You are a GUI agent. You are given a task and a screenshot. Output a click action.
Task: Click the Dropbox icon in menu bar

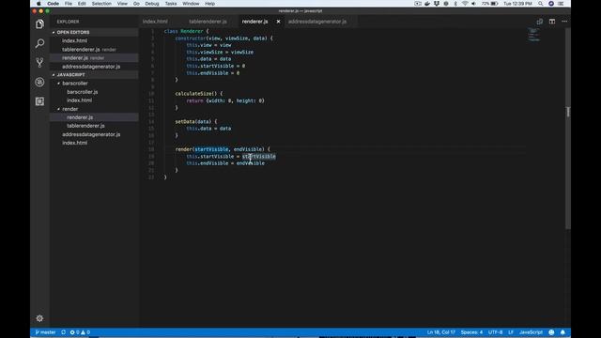coord(437,4)
